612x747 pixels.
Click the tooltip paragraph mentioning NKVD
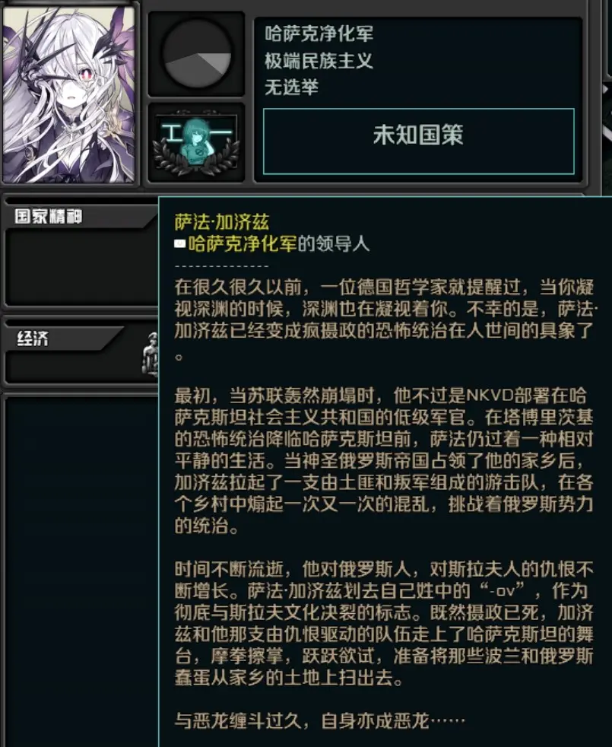384,461
